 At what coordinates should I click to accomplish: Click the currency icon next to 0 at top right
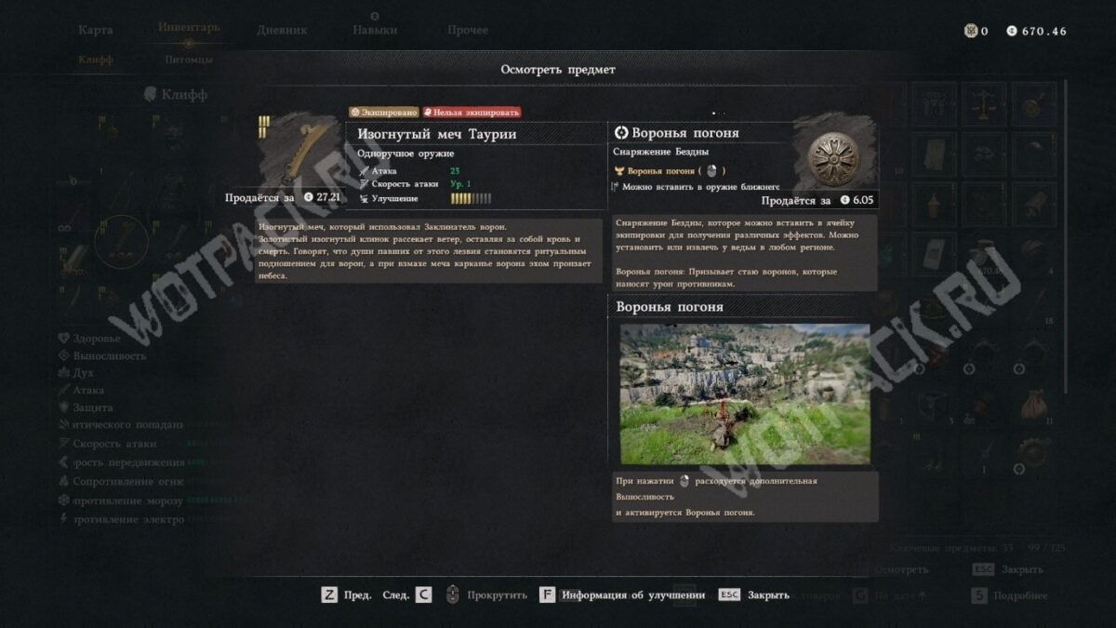pos(971,31)
